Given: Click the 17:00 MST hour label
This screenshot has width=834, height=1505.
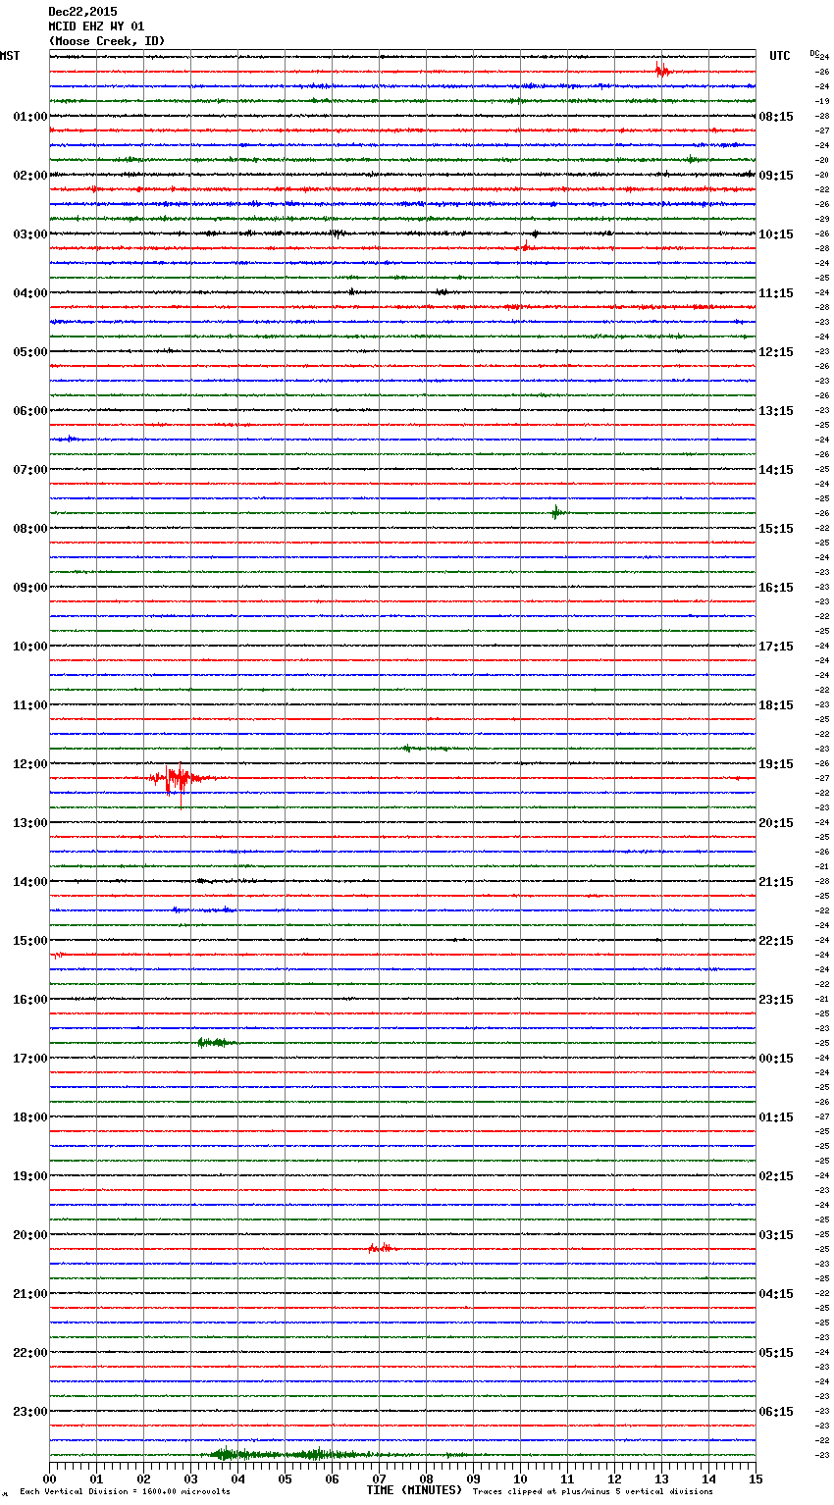Looking at the screenshot, I should 29,1059.
